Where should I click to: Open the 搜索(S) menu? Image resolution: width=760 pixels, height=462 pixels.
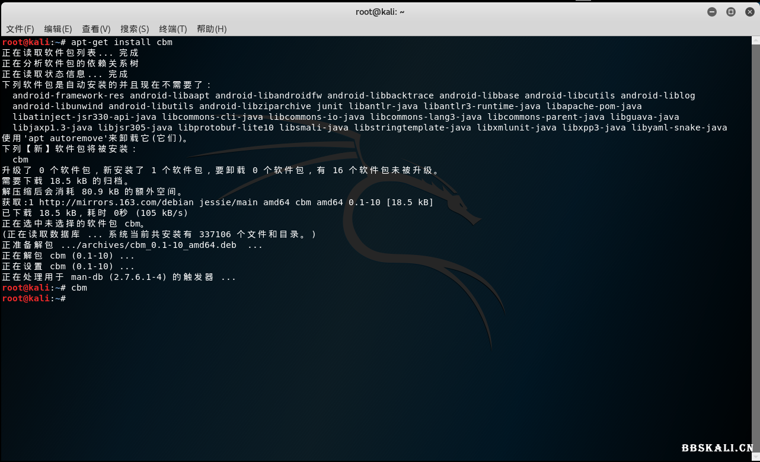tap(134, 28)
